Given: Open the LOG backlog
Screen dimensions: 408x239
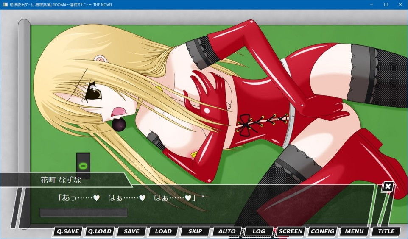Looking at the screenshot, I should (258, 231).
